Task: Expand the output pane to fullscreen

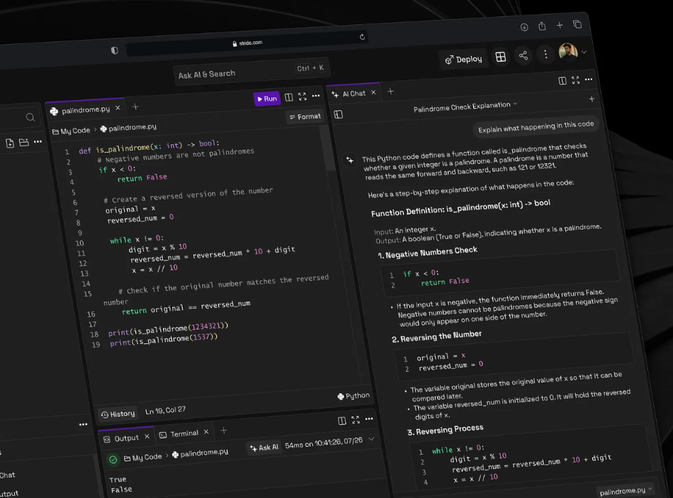Action: 356,420
